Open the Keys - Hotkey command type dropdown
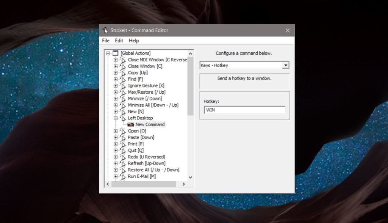This screenshot has height=223, width=388. [286, 65]
